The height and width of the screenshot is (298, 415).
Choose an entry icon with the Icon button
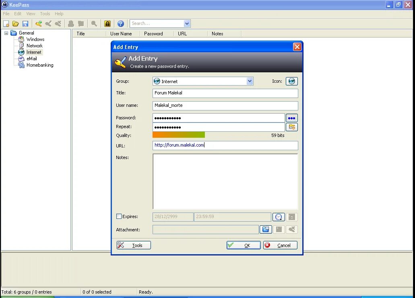coord(292,82)
